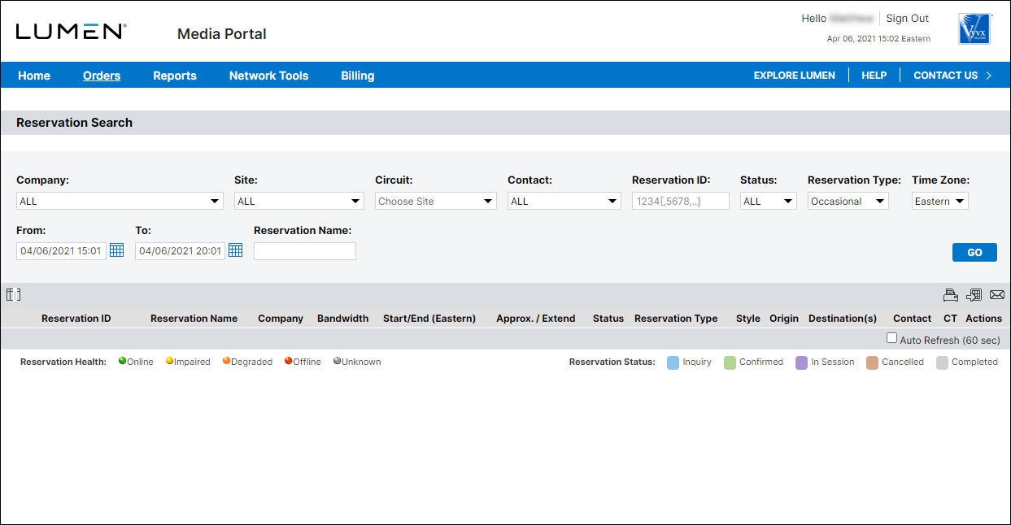Open the To date calendar picker
The image size is (1011, 525).
[x=235, y=250]
